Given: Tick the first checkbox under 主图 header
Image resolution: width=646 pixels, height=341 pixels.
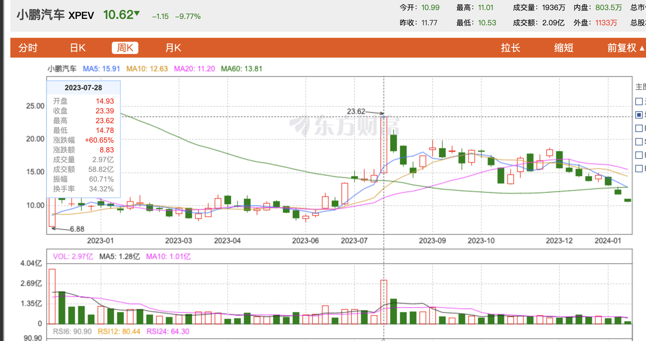Looking at the screenshot, I should click(639, 102).
